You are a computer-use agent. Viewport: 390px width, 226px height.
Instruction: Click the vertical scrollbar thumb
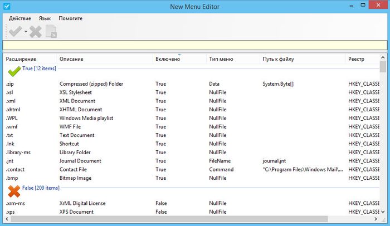pos(383,68)
